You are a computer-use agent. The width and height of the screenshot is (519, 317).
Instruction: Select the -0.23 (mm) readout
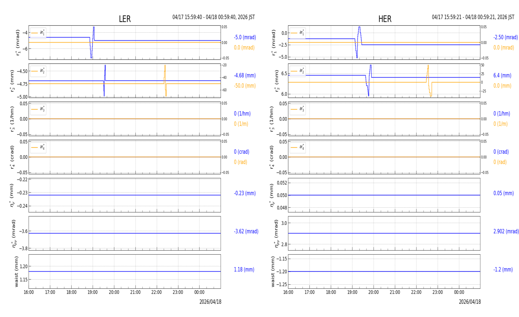pyautogui.click(x=244, y=193)
